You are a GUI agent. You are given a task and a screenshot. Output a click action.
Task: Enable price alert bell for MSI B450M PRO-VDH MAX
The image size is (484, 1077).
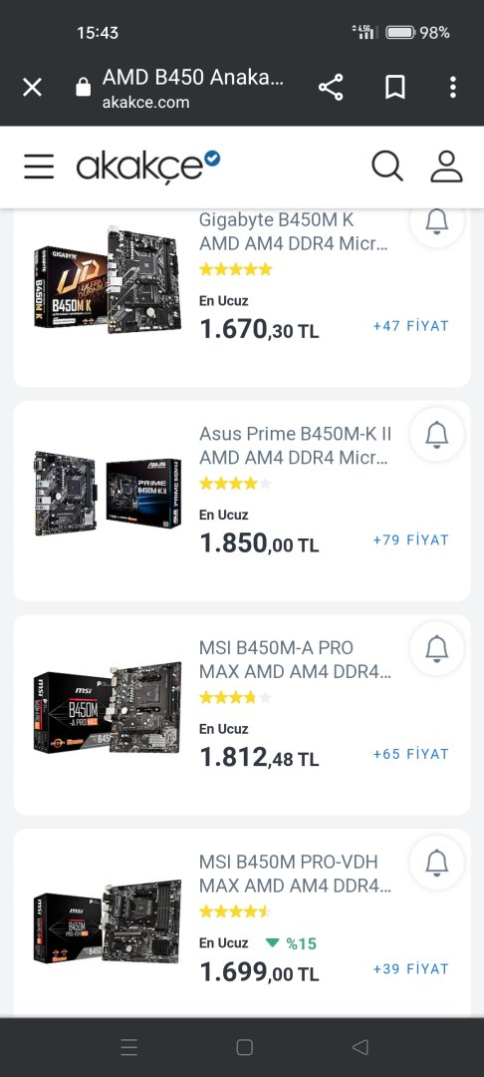coord(437,863)
